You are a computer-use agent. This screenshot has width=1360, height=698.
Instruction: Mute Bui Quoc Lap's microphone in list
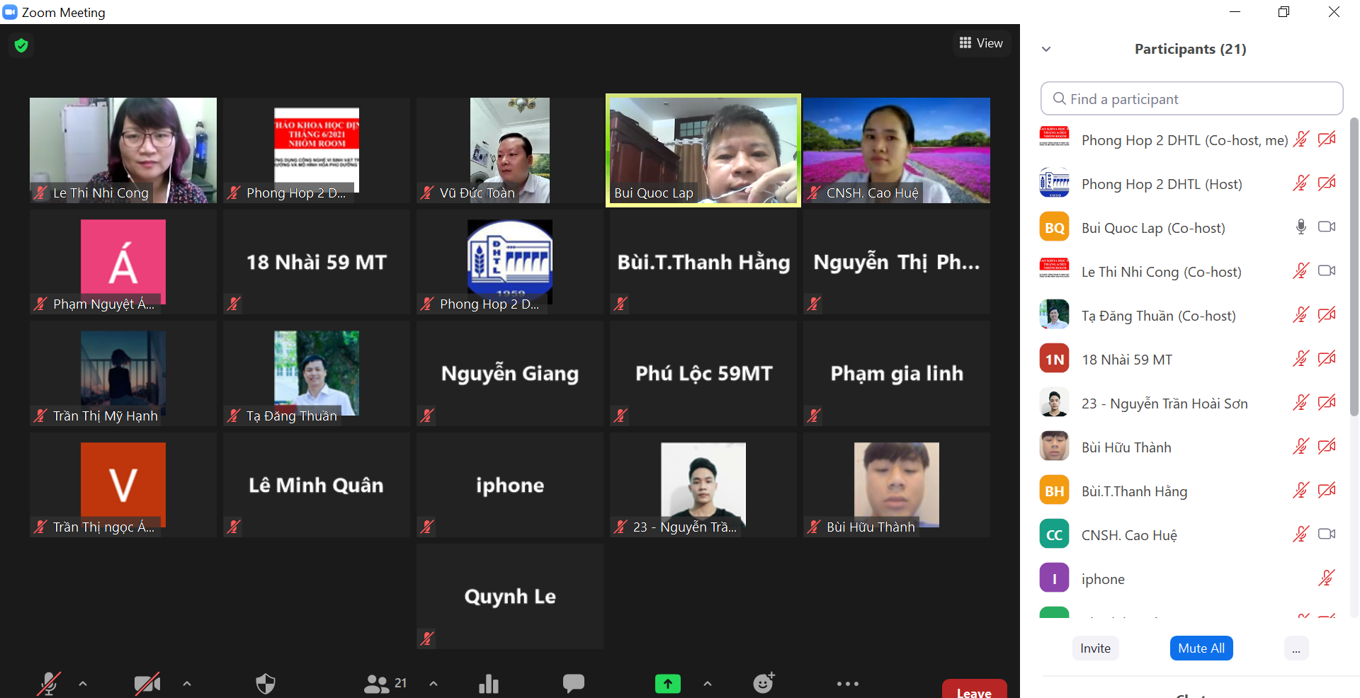click(x=1300, y=227)
